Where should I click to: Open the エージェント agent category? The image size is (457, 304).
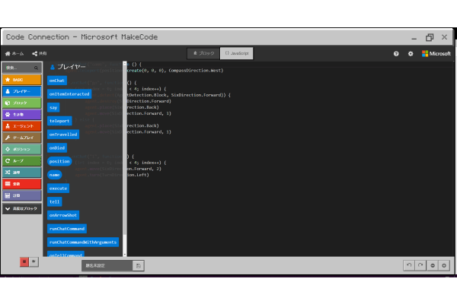click(x=22, y=126)
